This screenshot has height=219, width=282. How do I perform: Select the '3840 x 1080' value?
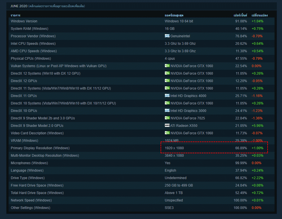(x=174, y=156)
